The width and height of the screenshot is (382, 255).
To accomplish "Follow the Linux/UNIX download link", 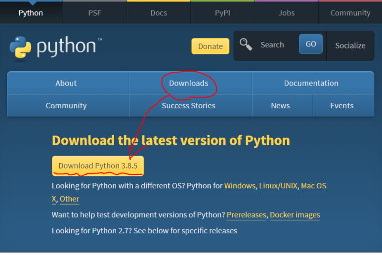I will click(x=278, y=186).
